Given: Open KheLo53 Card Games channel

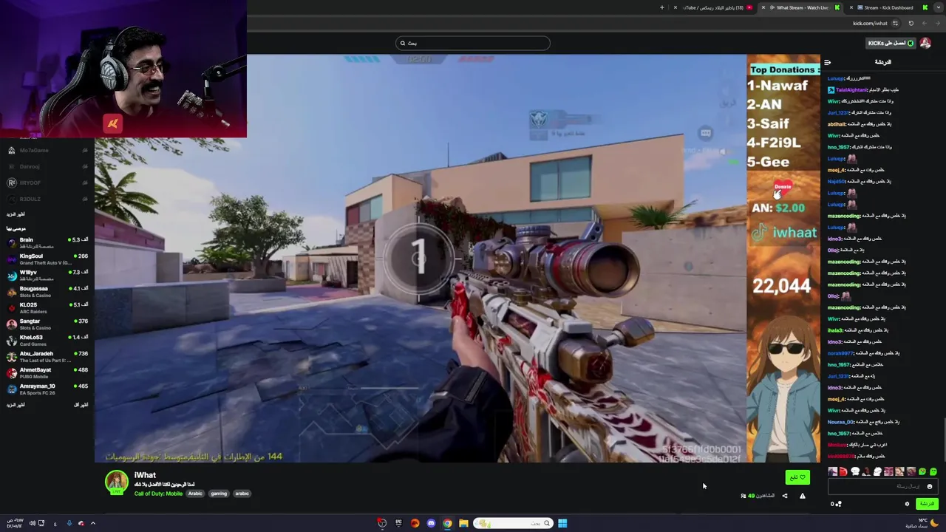Looking at the screenshot, I should click(x=47, y=340).
